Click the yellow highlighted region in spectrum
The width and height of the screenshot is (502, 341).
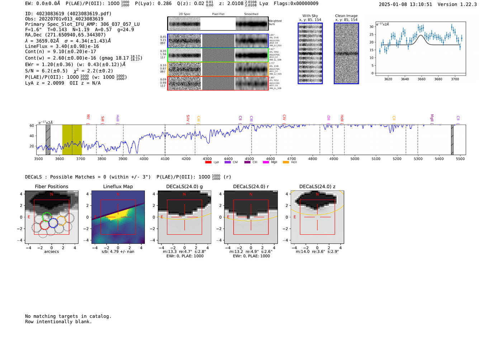click(72, 140)
